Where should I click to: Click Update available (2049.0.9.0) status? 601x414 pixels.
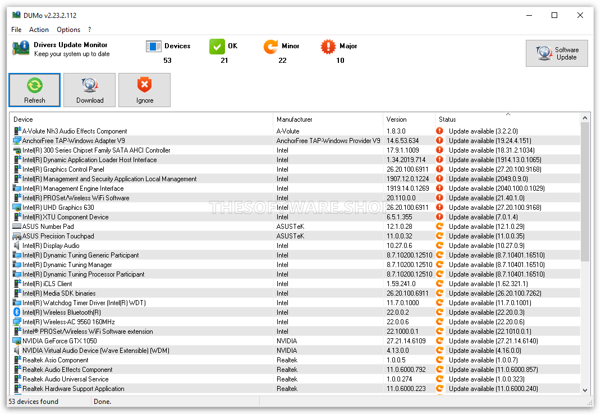[488, 178]
